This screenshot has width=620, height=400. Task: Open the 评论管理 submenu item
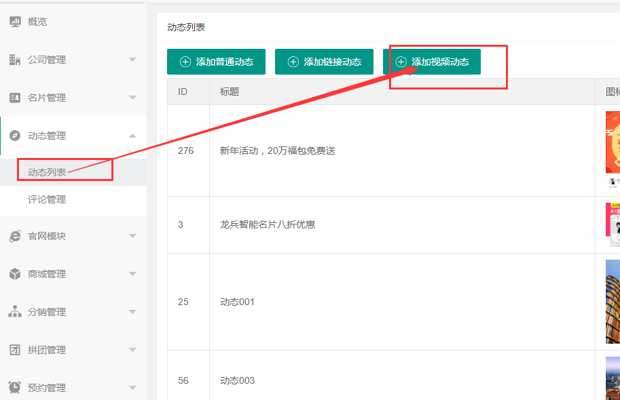tap(47, 199)
